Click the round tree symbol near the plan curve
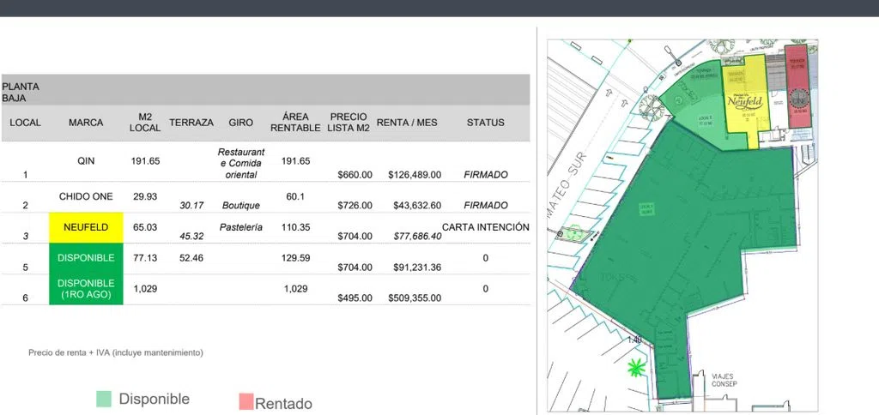 [651, 105]
